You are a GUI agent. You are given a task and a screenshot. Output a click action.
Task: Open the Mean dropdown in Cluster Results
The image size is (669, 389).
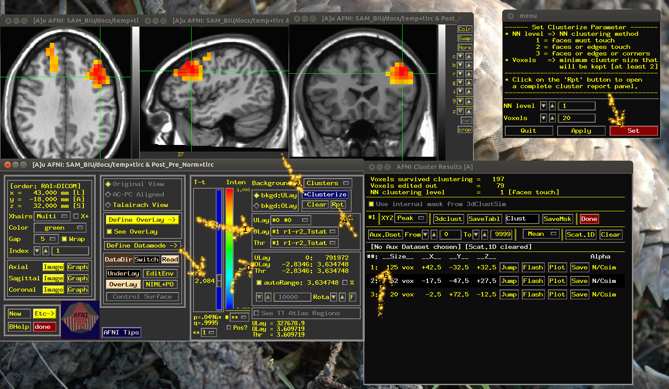point(541,234)
